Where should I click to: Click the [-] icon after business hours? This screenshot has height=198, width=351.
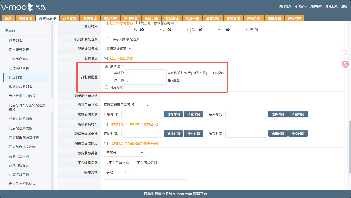coord(256,30)
